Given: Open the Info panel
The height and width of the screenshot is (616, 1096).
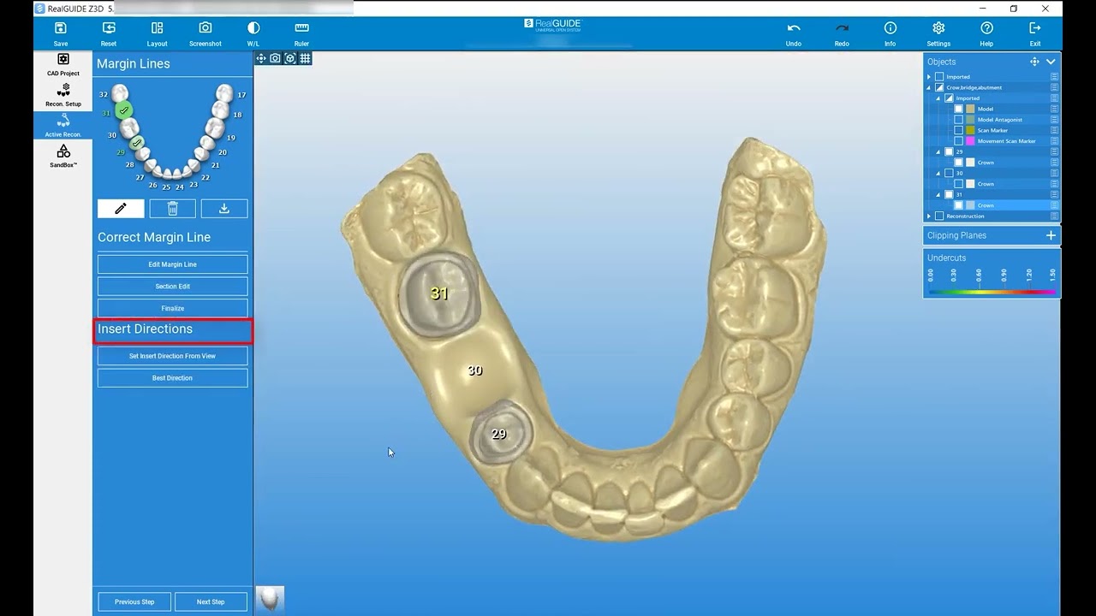Looking at the screenshot, I should tap(890, 28).
